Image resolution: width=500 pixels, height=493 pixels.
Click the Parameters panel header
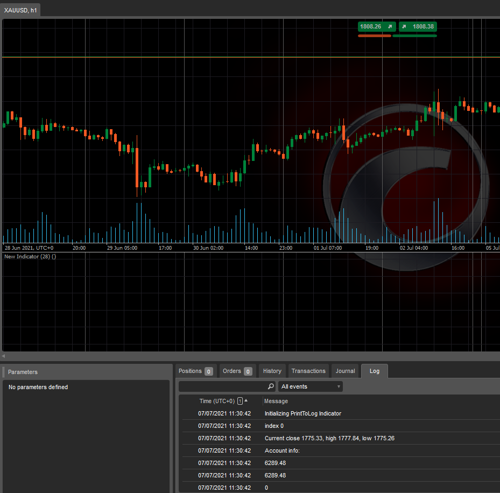86,372
